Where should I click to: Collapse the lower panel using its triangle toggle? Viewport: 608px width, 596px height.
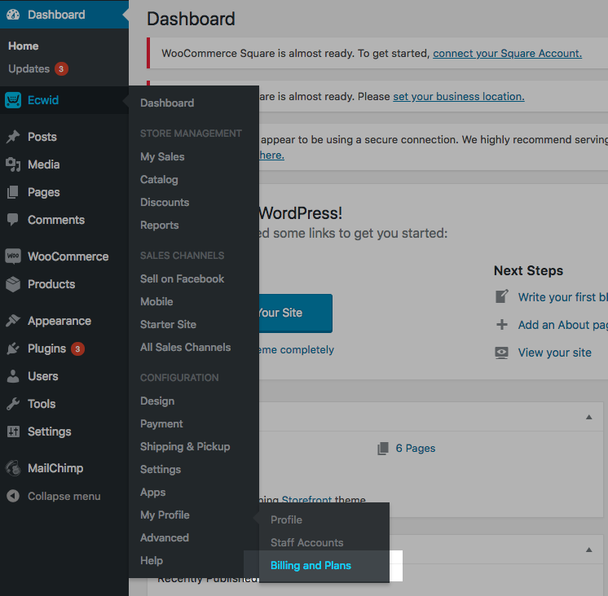click(589, 550)
